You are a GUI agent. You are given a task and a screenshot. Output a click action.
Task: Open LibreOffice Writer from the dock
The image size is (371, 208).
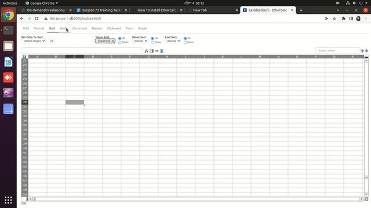click(x=8, y=62)
